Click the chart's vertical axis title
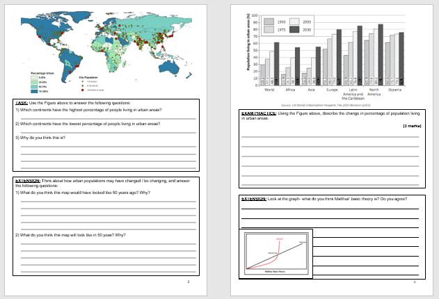Image resolution: width=439 pixels, height=299 pixels. click(248, 42)
